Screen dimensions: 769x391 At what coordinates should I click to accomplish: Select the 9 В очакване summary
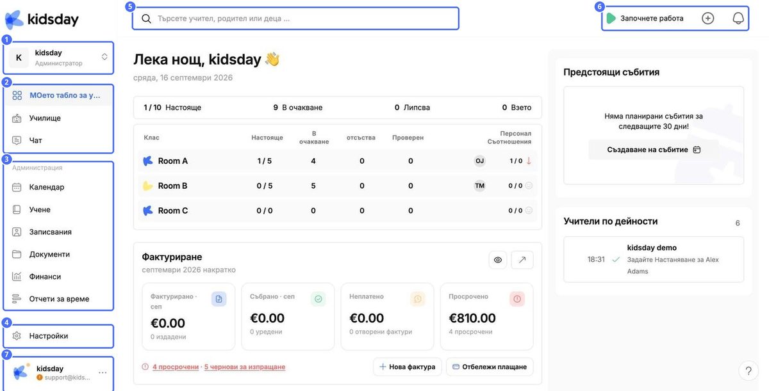click(298, 108)
